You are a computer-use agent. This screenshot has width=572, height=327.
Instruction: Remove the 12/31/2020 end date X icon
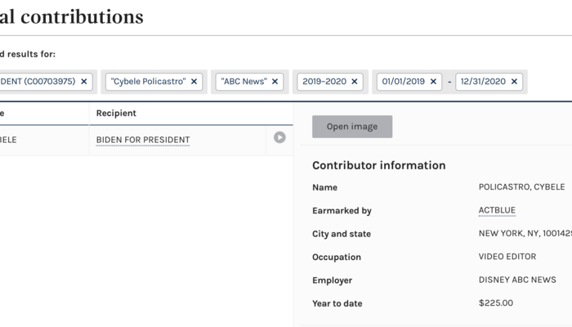tap(515, 82)
